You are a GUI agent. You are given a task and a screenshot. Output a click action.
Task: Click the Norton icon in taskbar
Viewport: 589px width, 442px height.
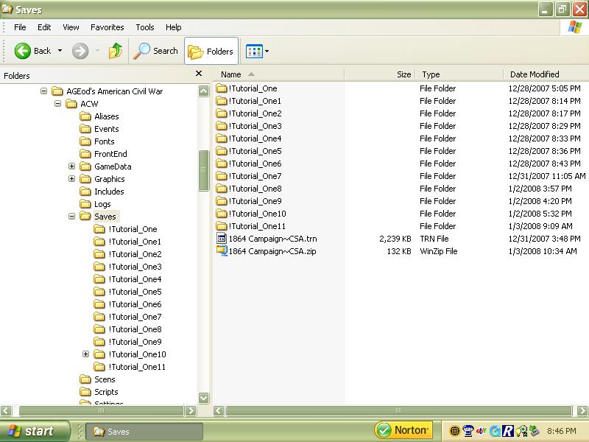coord(402,431)
